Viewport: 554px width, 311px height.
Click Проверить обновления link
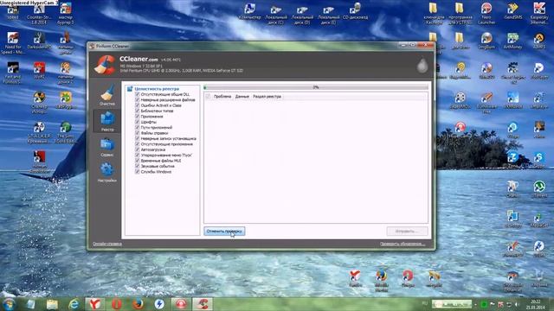tap(403, 244)
